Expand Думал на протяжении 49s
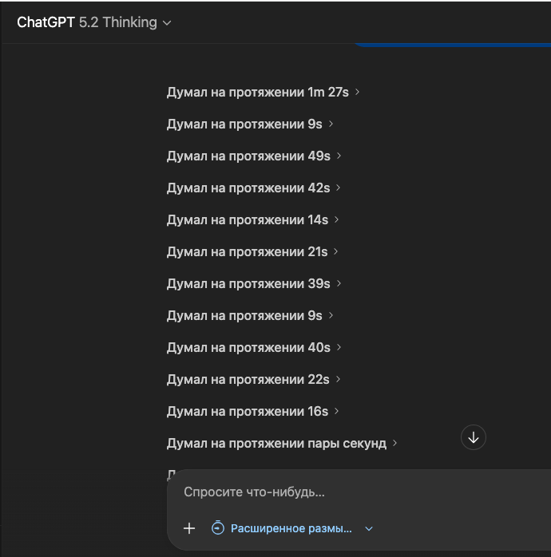The height and width of the screenshot is (557, 551). (x=248, y=156)
